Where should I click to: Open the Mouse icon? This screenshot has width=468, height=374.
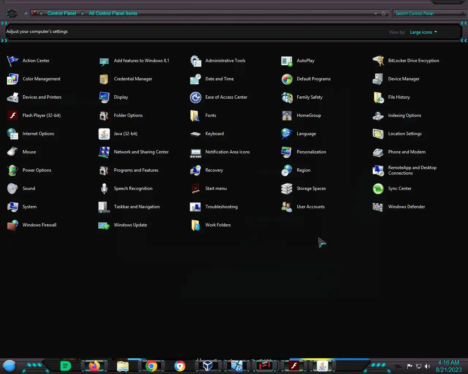[13, 152]
